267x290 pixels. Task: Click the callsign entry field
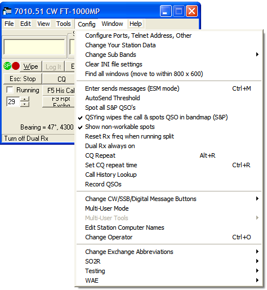34,47
